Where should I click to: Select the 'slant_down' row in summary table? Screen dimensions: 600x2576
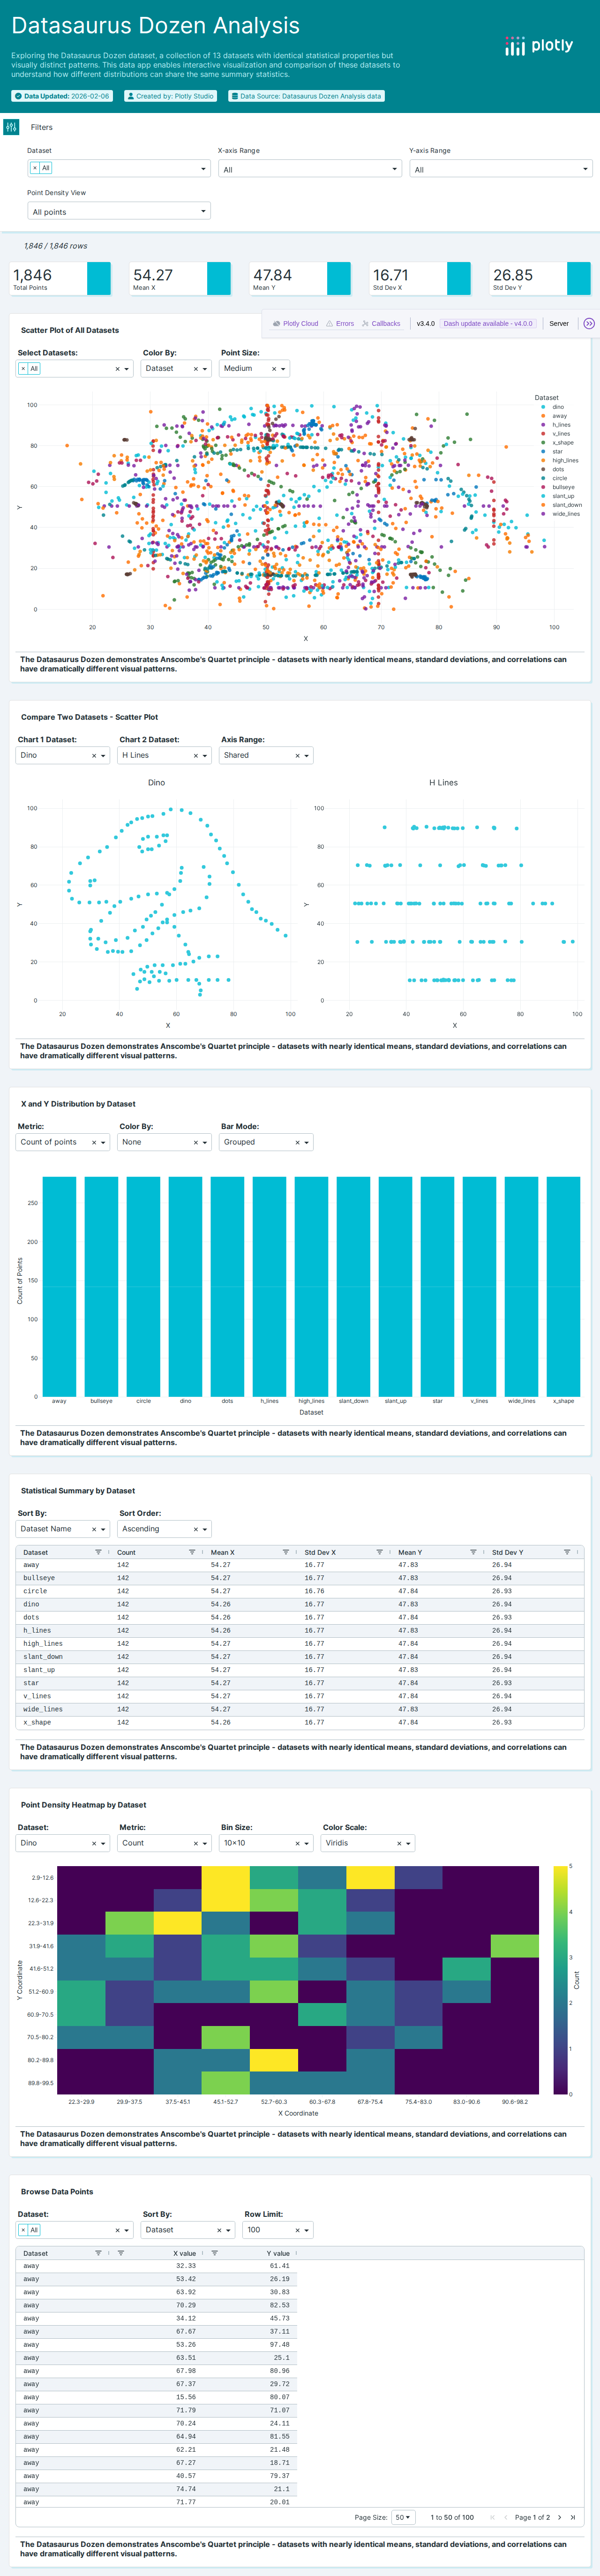pyautogui.click(x=300, y=1657)
